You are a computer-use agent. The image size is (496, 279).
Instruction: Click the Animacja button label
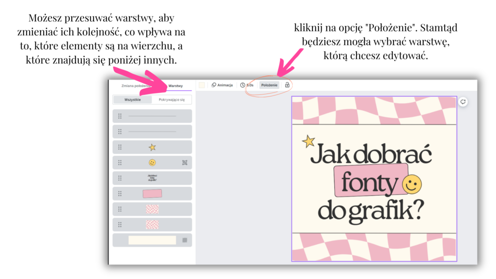pos(225,85)
